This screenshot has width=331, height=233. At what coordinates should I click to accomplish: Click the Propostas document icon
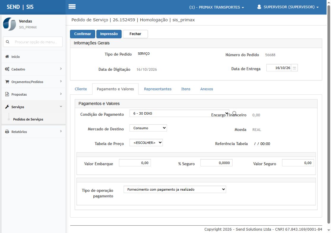7,94
